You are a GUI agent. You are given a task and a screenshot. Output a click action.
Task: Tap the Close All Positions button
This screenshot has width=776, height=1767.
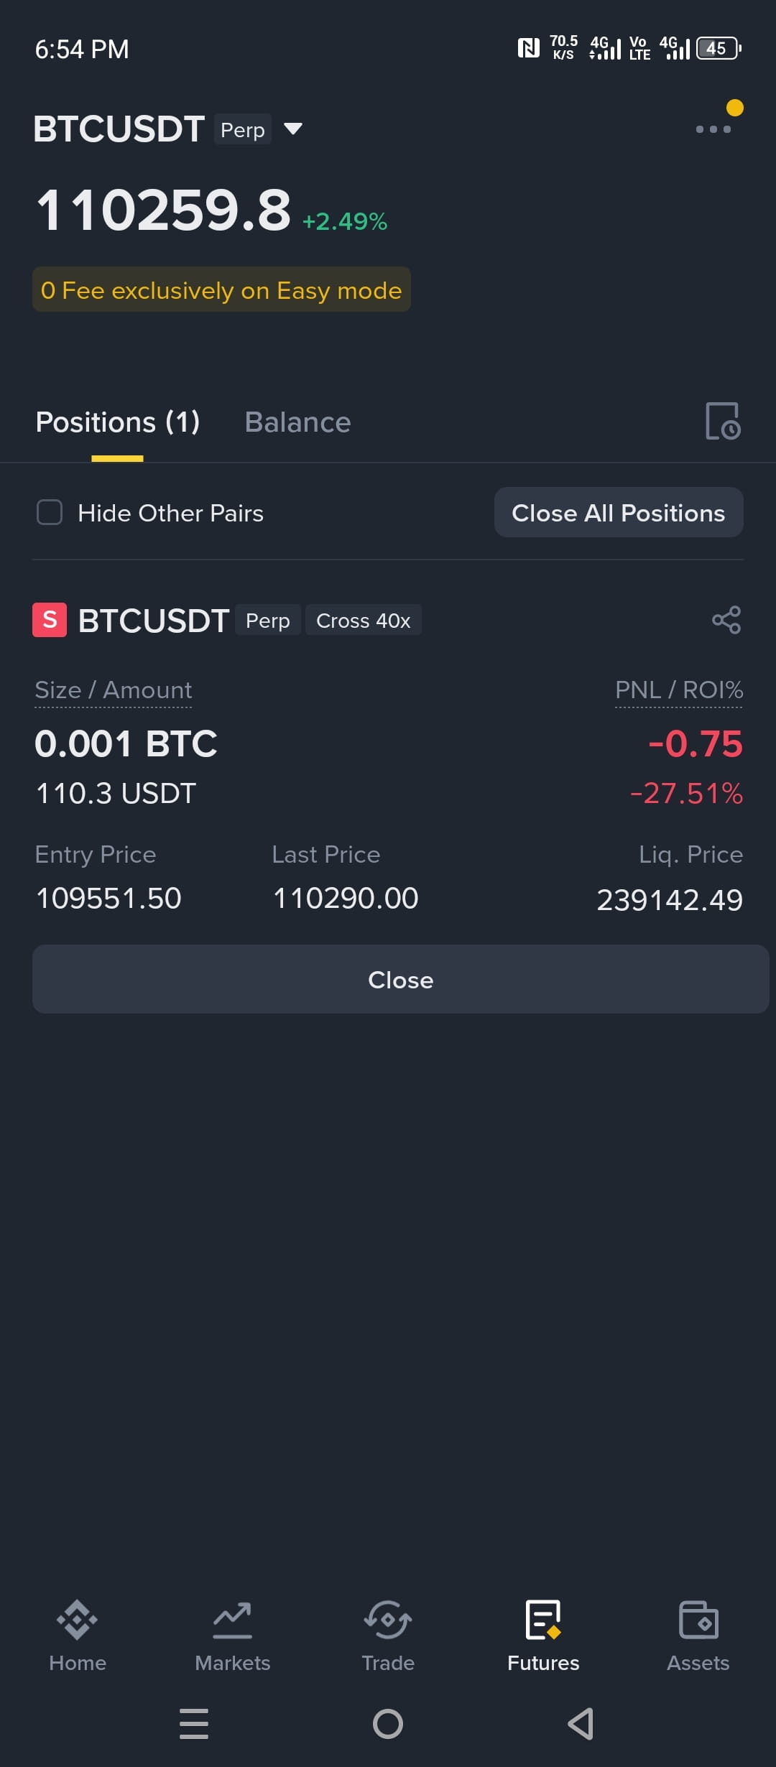click(x=619, y=513)
